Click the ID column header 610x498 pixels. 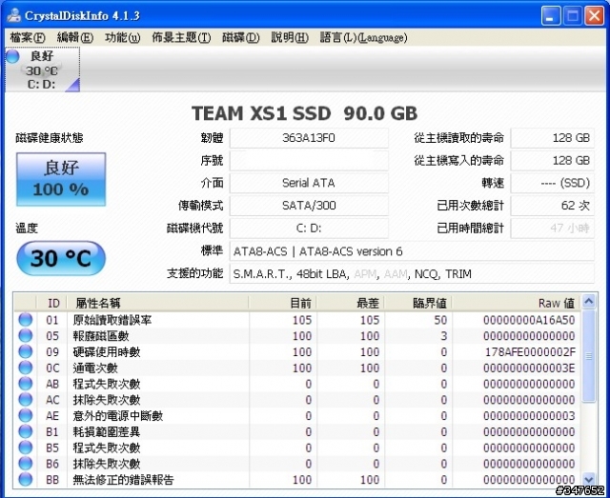coord(51,303)
